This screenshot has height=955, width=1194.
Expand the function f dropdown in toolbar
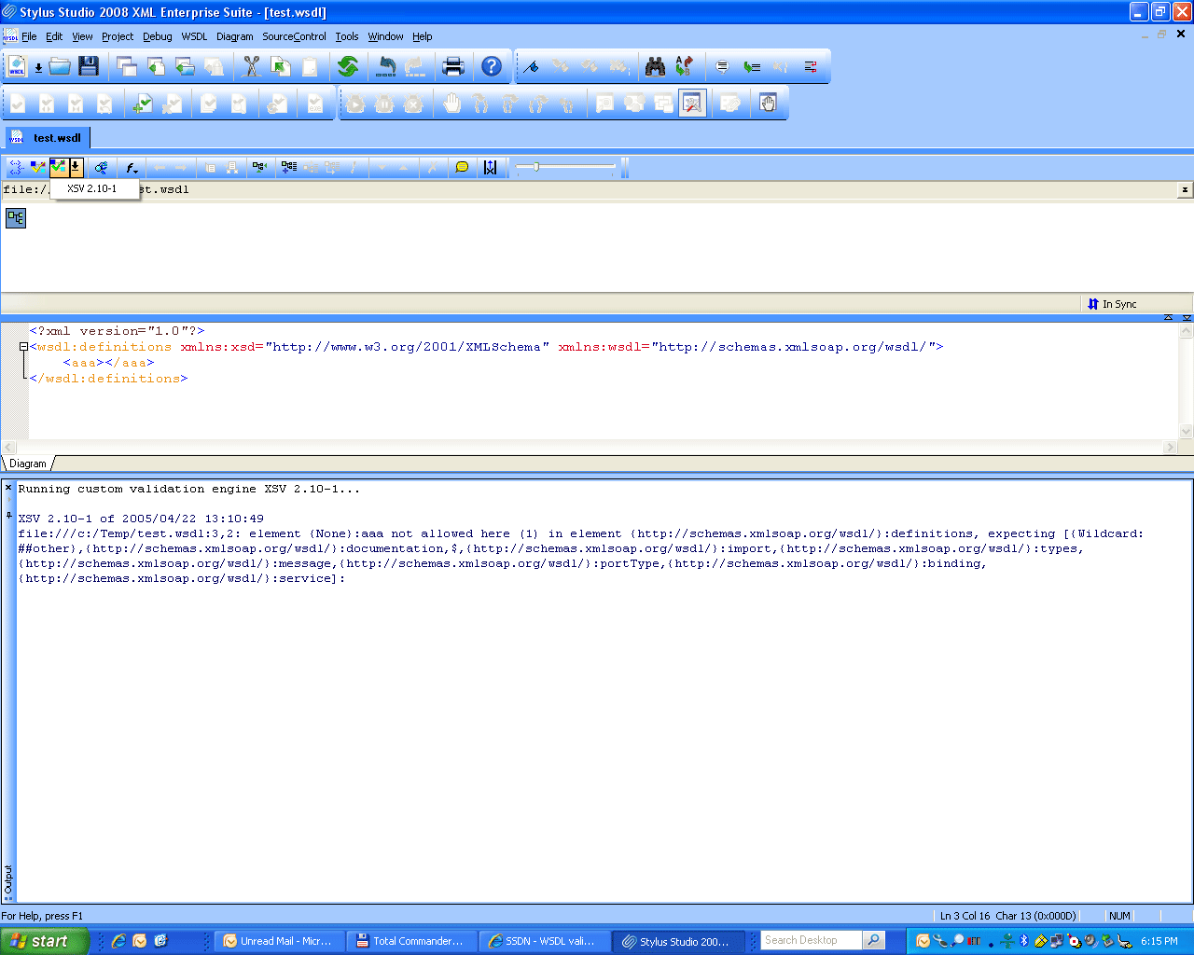(x=132, y=168)
